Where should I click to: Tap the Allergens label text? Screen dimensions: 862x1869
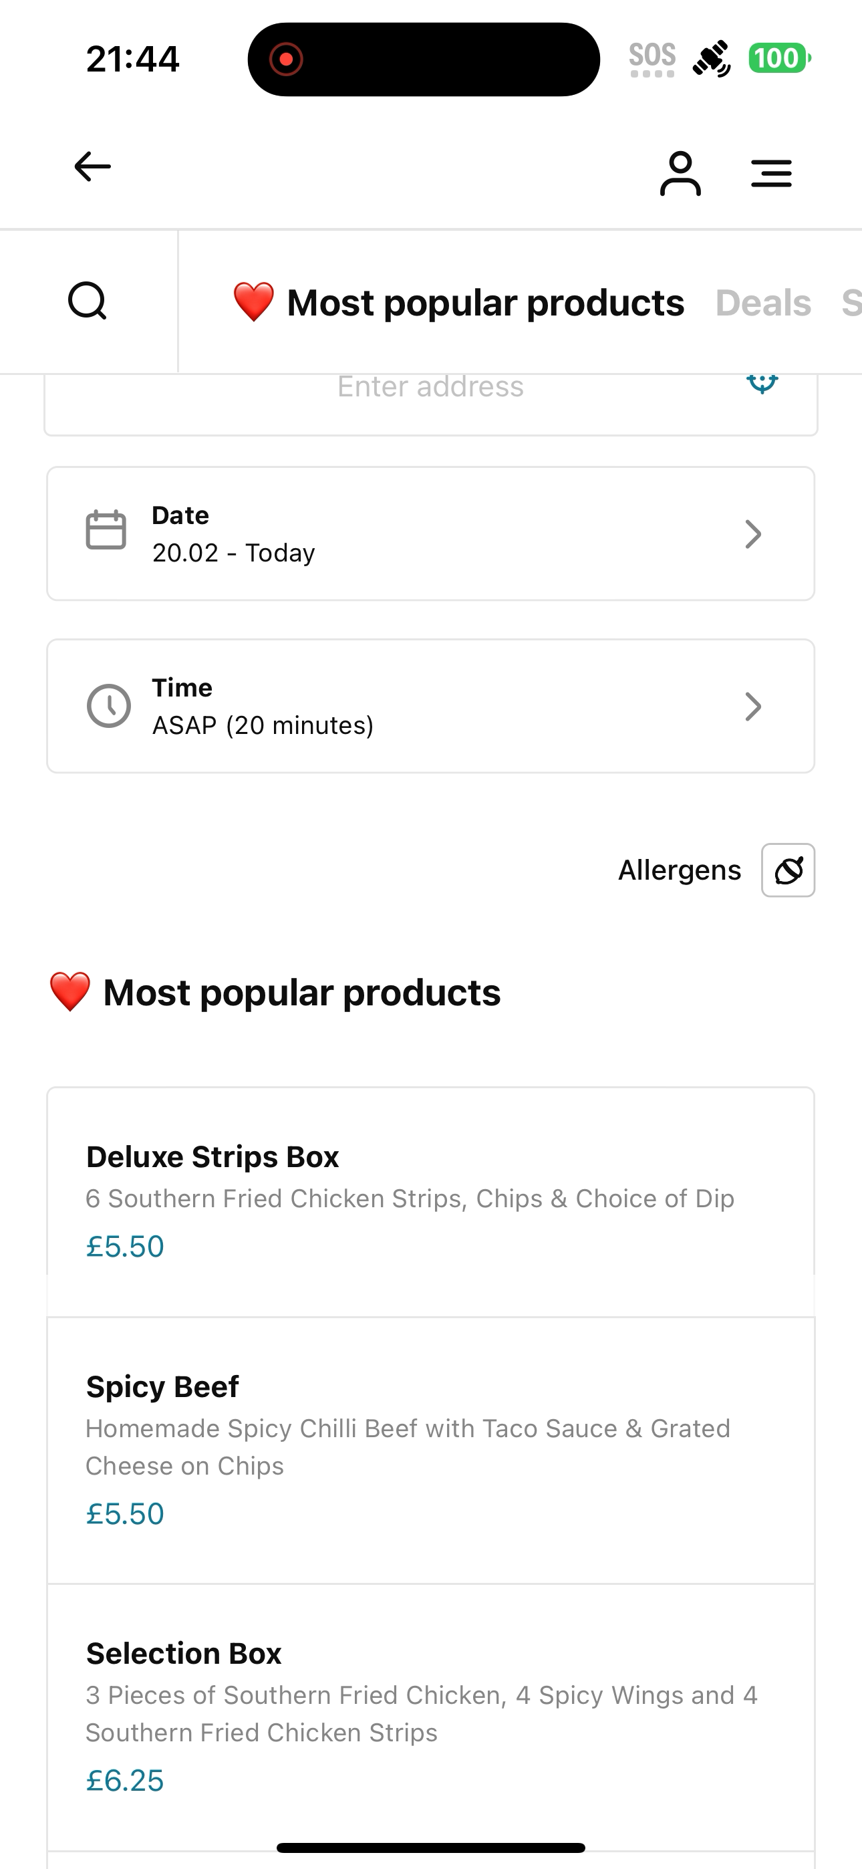[x=679, y=870]
